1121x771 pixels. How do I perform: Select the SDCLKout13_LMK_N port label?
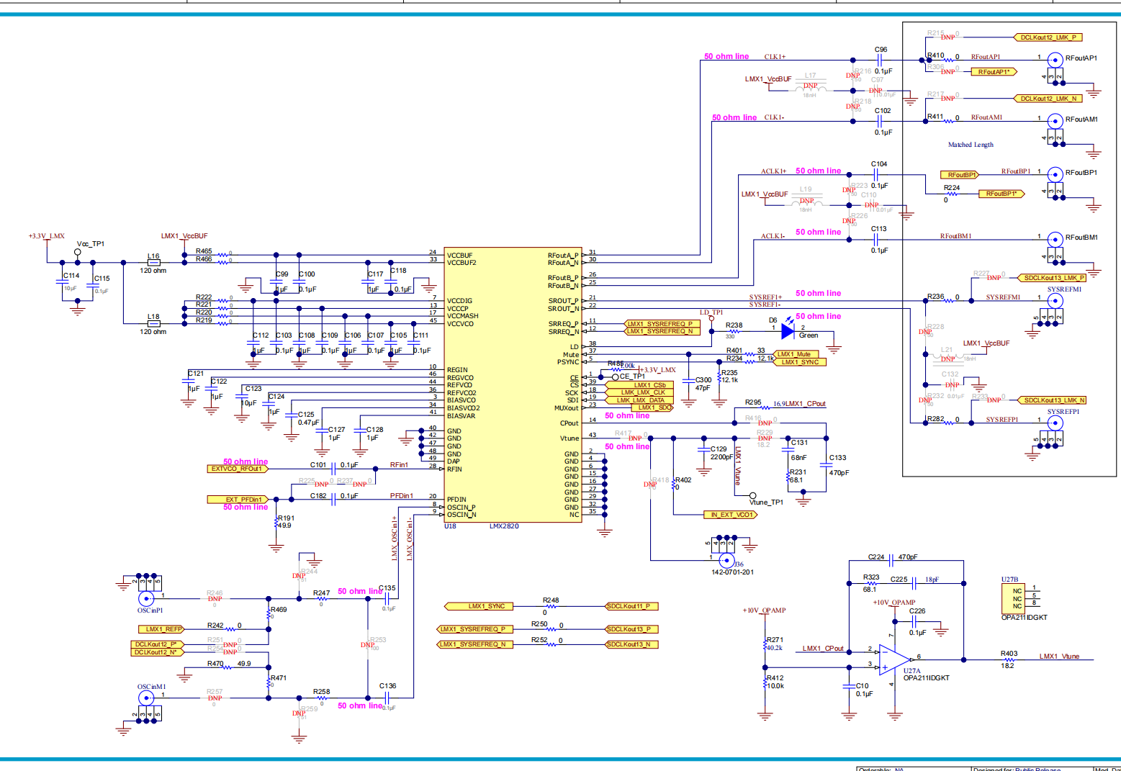(1051, 400)
